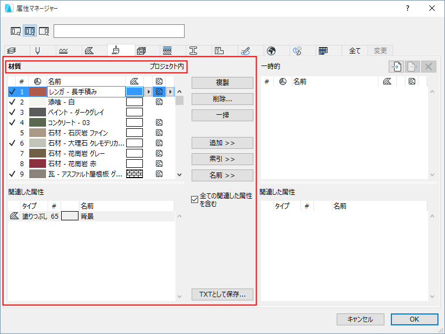Open the Zone Categories tab icon

point(219,51)
